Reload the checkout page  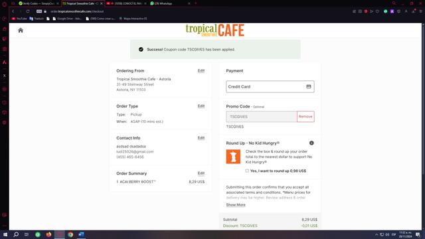28,11
